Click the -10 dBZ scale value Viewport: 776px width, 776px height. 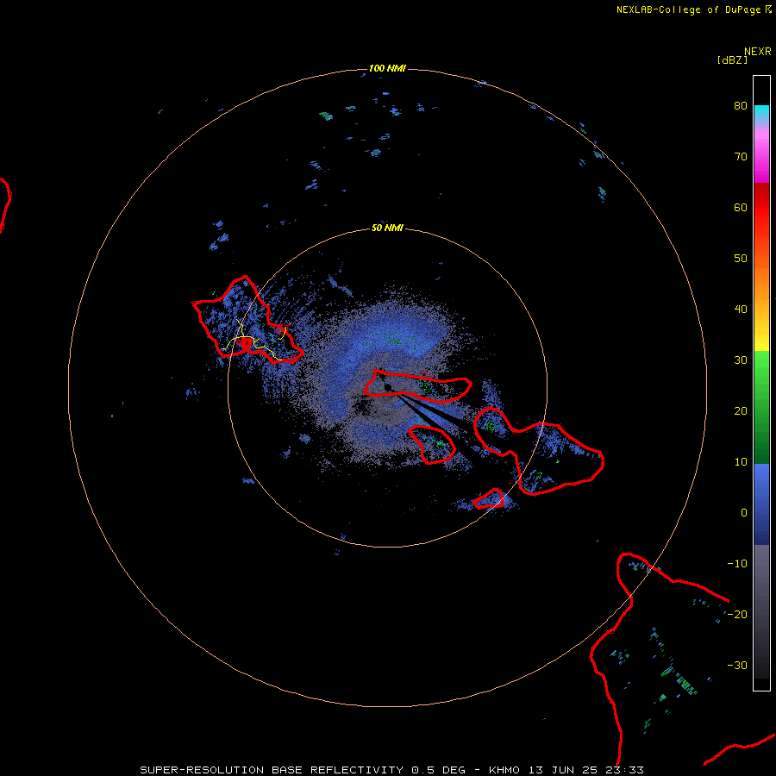coord(737,564)
